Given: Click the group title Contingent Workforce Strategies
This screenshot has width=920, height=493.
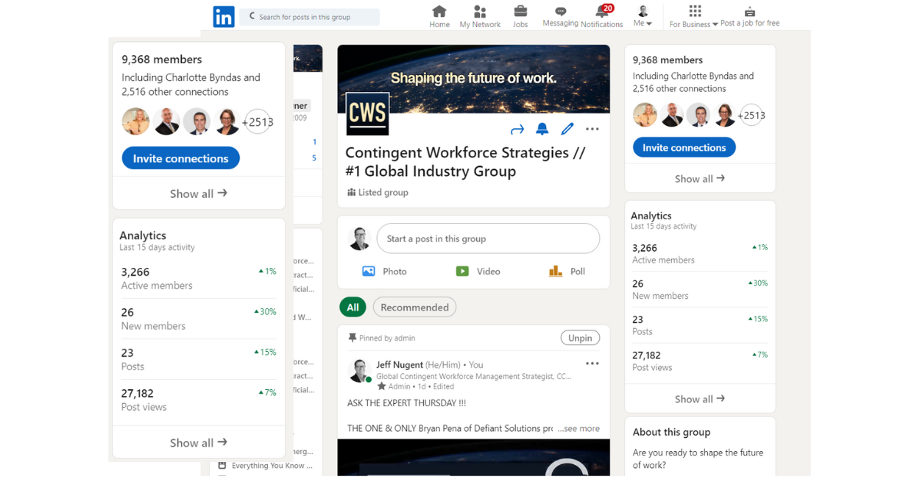Looking at the screenshot, I should tap(465, 162).
